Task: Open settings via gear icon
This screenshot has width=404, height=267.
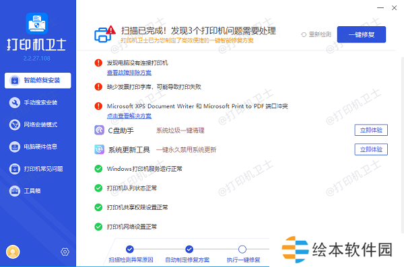Action: pyautogui.click(x=65, y=252)
